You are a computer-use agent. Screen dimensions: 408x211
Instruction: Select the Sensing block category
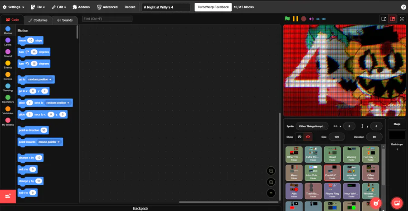pyautogui.click(x=8, y=87)
